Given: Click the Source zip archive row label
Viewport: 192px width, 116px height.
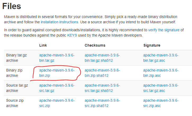Looking at the screenshot, I should 15,103.
